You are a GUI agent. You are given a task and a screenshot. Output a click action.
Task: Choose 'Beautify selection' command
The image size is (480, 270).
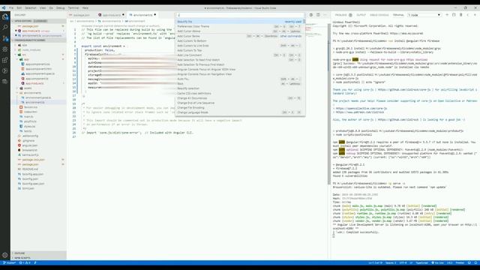[x=240, y=88]
